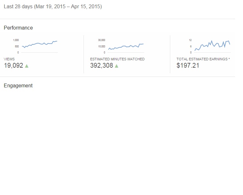Select the ESTIMATED MINUTES WATCHED label
Screen dimensions: 243x195
pyautogui.click(x=117, y=59)
